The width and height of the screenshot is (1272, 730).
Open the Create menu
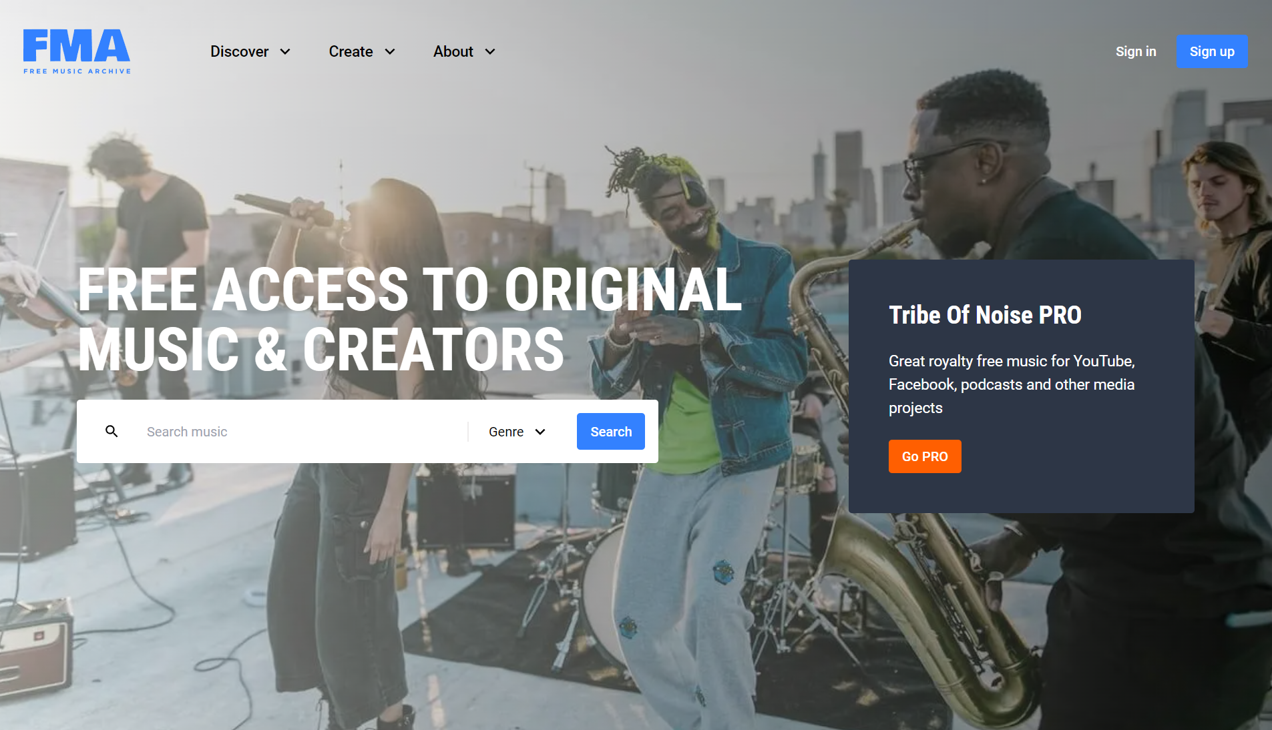(362, 51)
